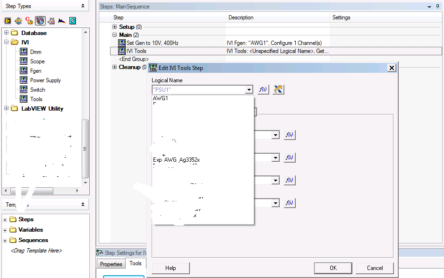
Task: Select the HTBasic plane adapter icon
Action: click(62, 21)
